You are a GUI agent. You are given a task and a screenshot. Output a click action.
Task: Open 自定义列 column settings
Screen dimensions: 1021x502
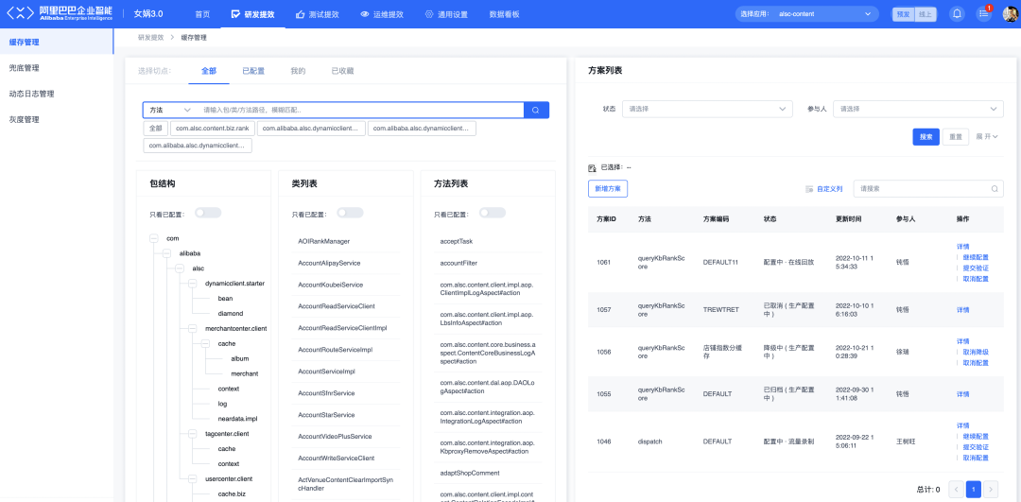pos(824,189)
